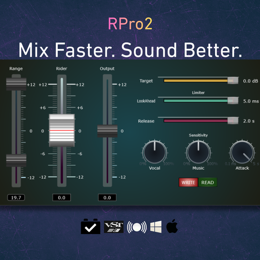Click the lower Range fader handle
The width and height of the screenshot is (260, 260).
pos(16,160)
